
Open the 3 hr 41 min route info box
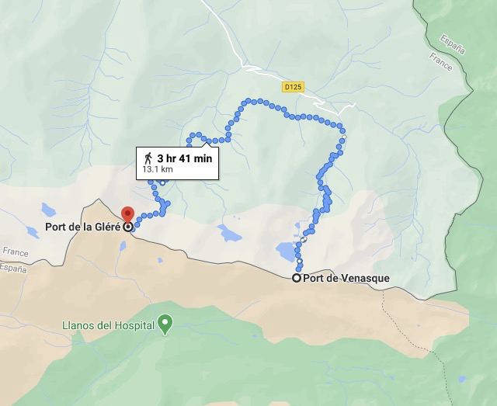tap(177, 163)
